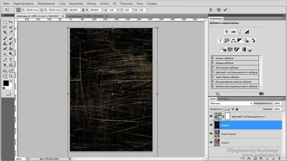Toggle visibility of Слой 0 layer

click(x=211, y=142)
